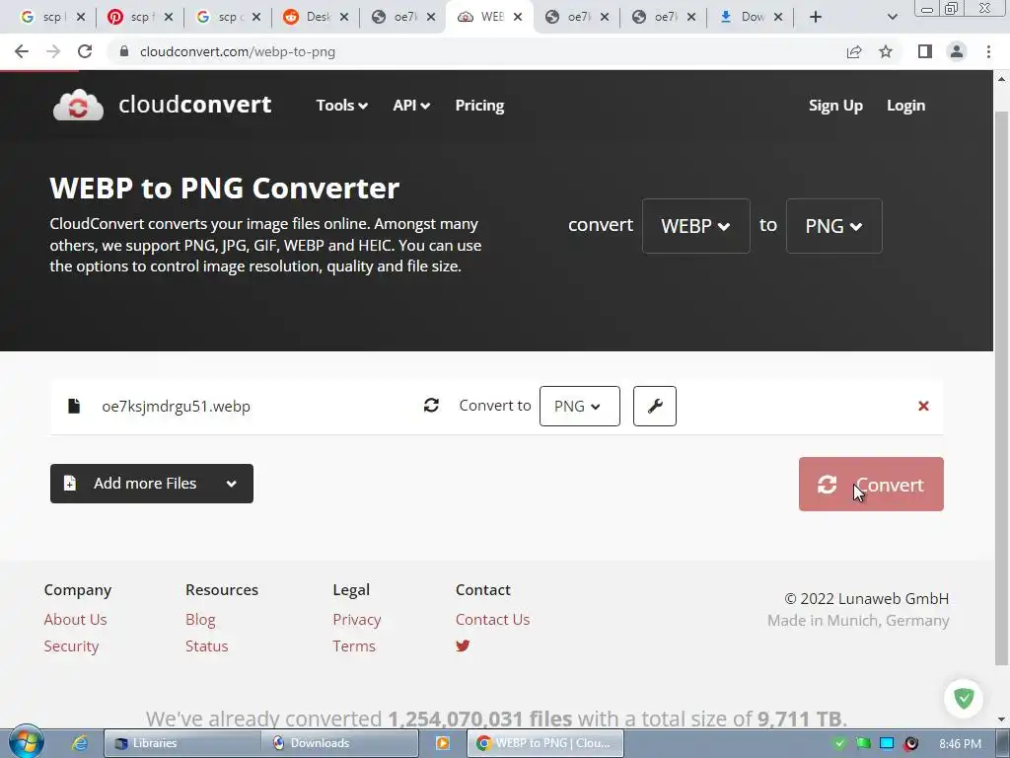Click the CloudConvert cloud logo icon
This screenshot has height=758, width=1010.
pyautogui.click(x=78, y=105)
